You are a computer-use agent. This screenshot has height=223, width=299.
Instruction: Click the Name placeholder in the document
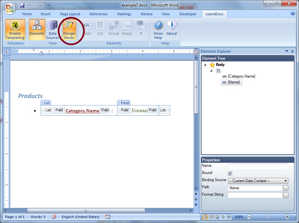pos(139,110)
